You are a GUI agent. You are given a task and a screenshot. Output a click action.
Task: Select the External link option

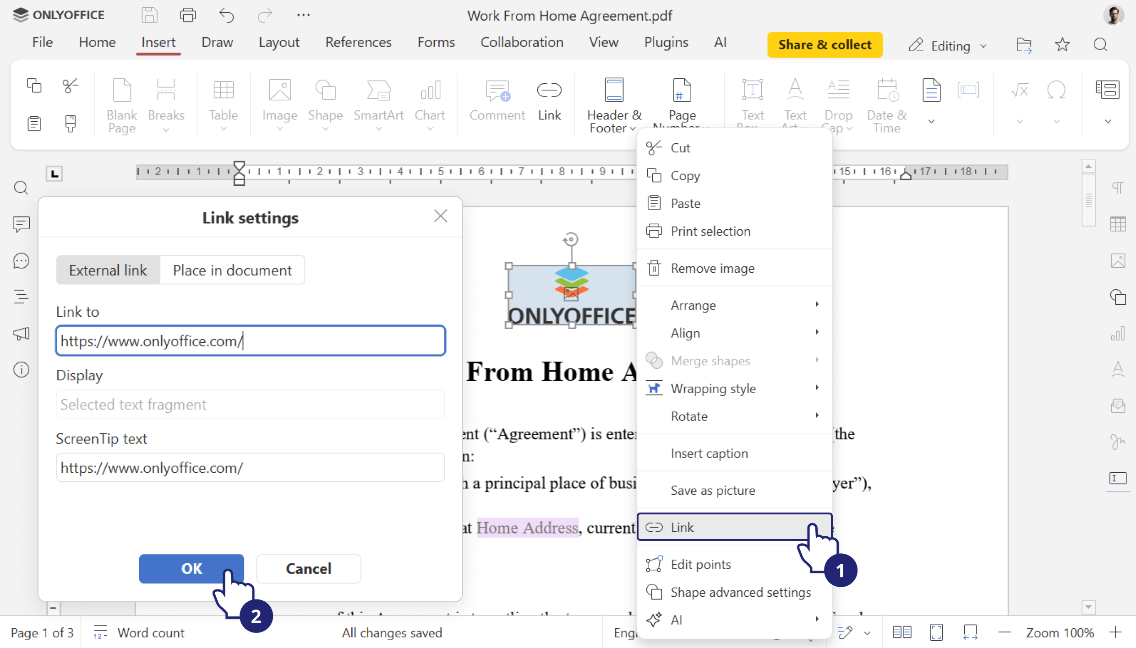pos(108,270)
